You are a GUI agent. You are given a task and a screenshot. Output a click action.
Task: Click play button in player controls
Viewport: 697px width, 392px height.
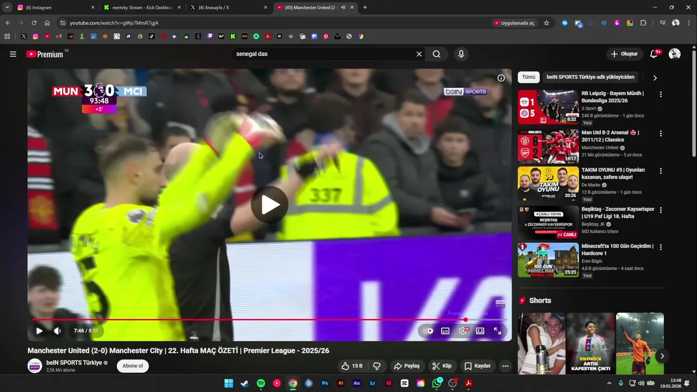(x=39, y=330)
